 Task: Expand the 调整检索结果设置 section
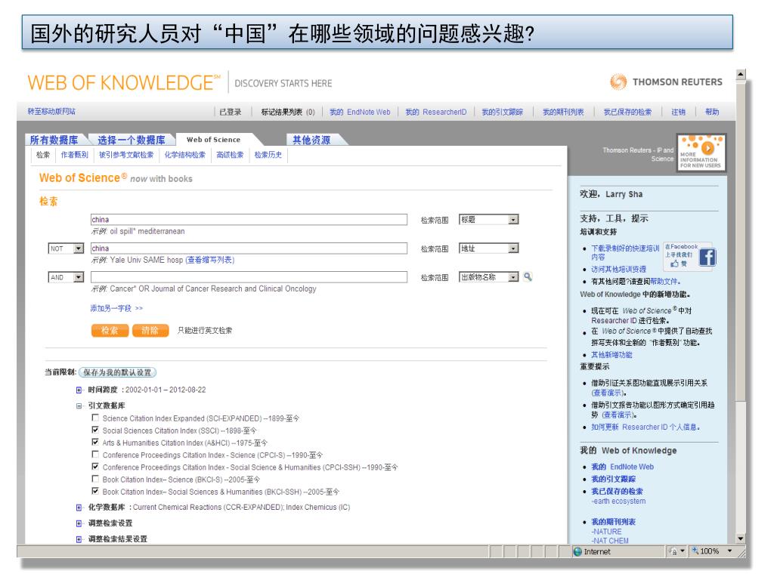79,539
